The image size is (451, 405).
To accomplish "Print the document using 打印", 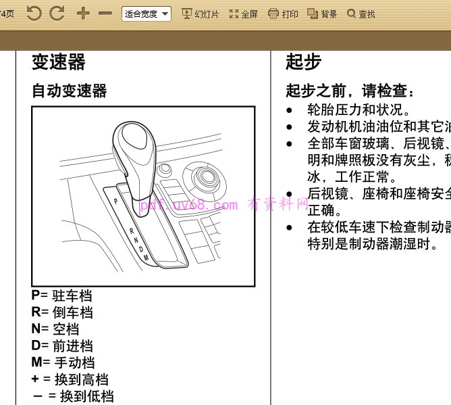I will click(283, 14).
